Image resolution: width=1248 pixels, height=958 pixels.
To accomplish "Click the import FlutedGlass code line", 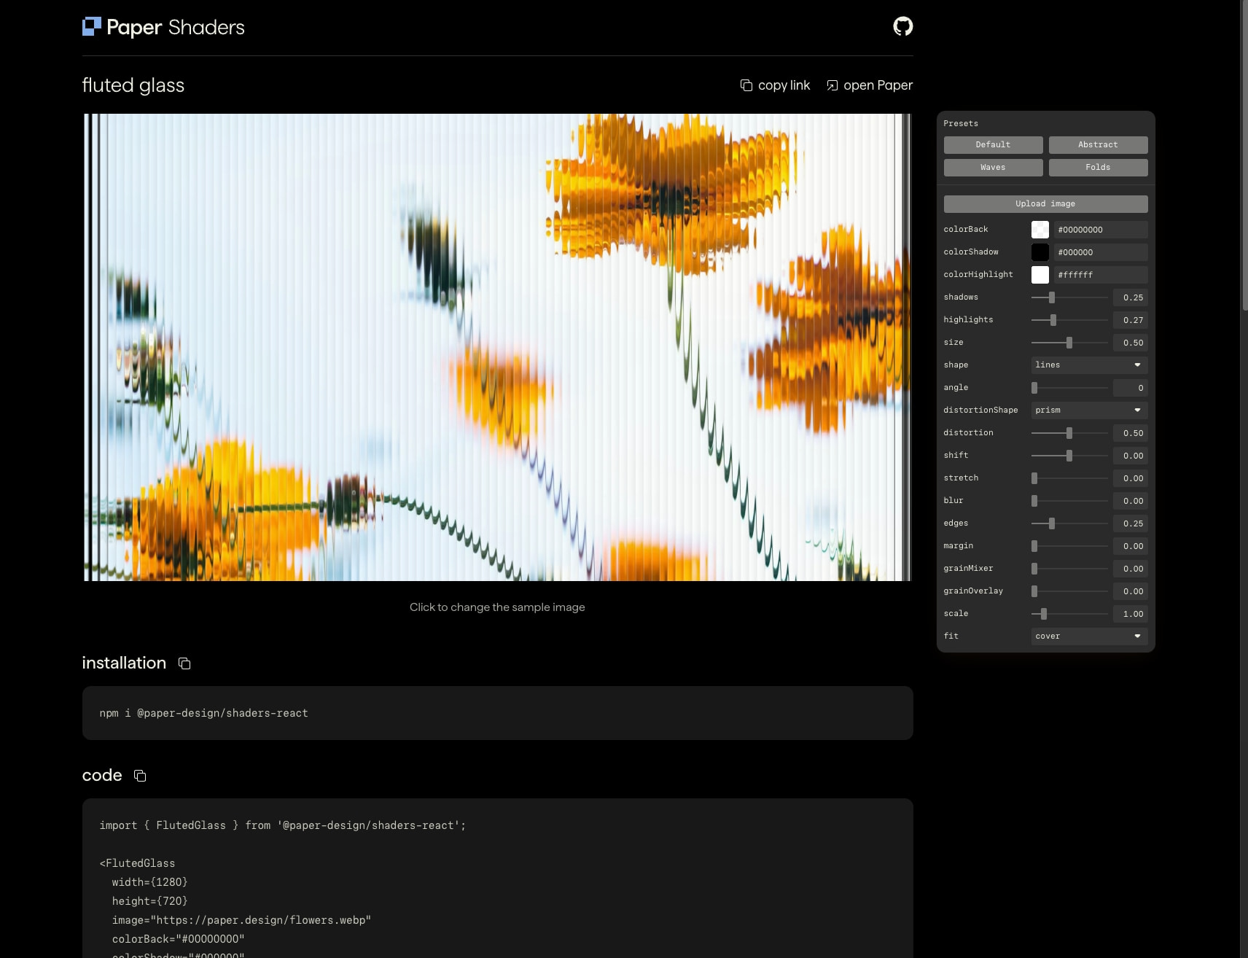I will click(x=283, y=825).
